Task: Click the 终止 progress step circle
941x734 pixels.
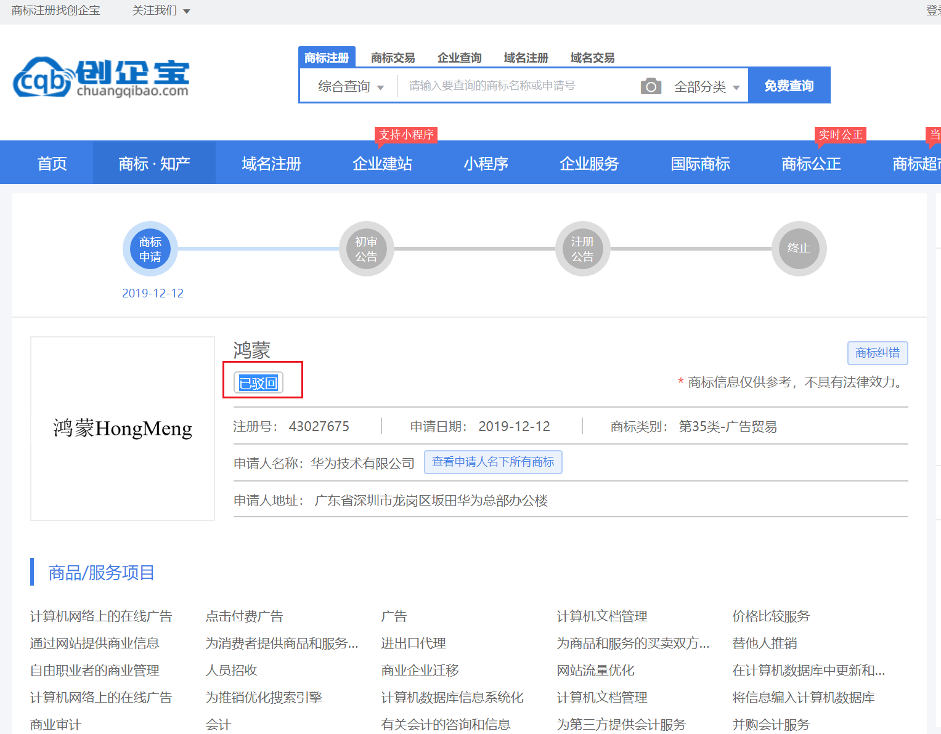Action: click(x=799, y=249)
